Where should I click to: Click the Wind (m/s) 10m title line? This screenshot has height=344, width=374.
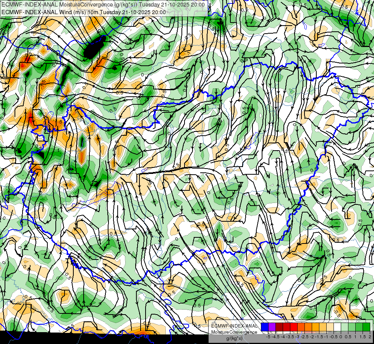point(84,12)
